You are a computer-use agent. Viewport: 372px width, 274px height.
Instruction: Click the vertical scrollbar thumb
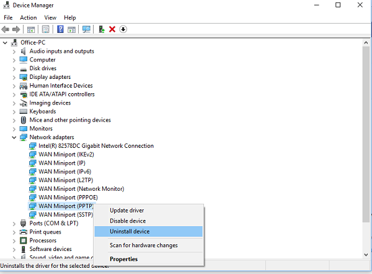pos(366,134)
